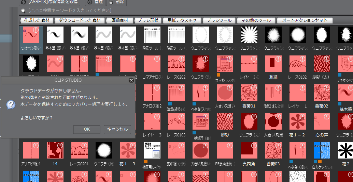
Task: Close the CLIP STUDIO dialog box
Action: 131,81
